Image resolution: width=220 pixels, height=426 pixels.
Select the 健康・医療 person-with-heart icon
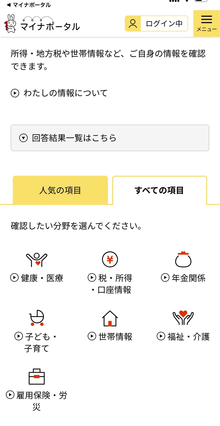coord(37,260)
